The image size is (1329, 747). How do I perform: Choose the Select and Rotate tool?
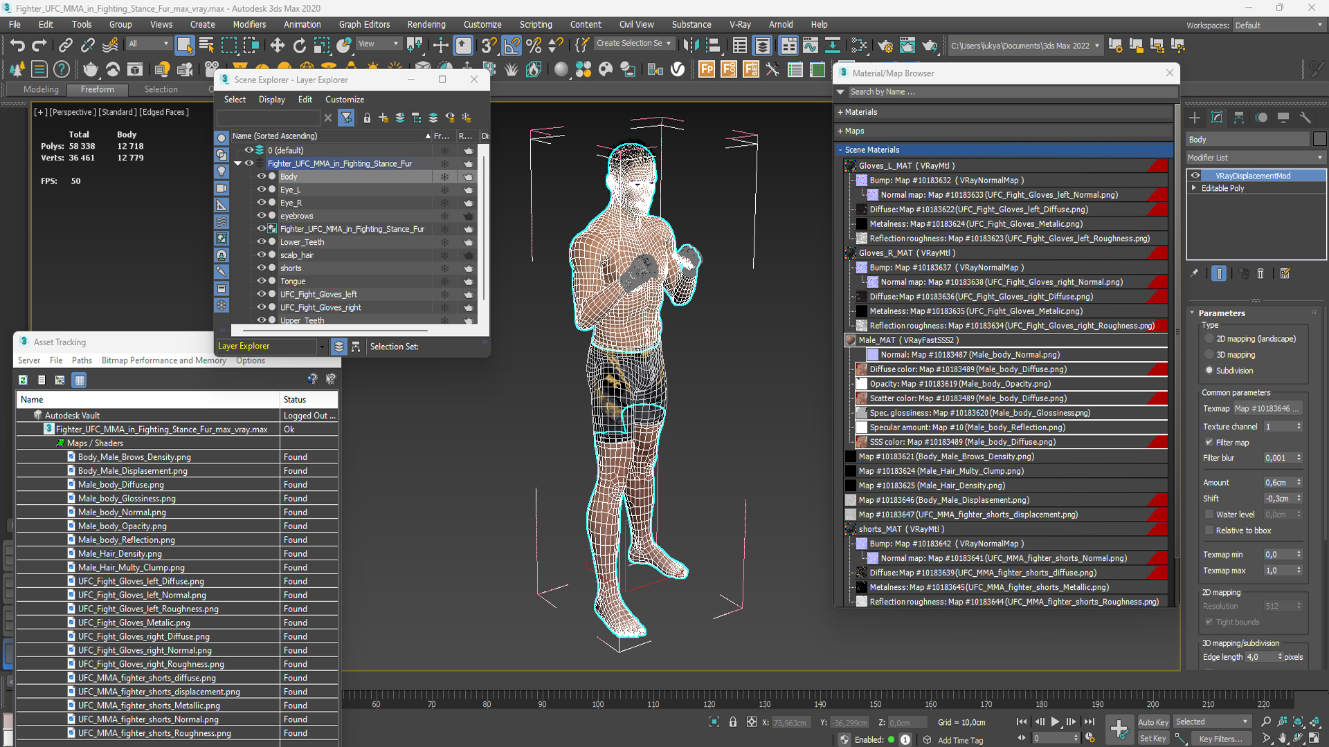299,46
